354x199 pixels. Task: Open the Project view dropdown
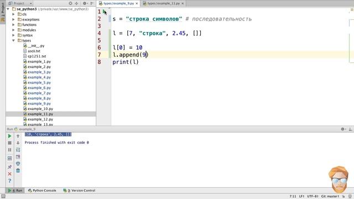click(x=20, y=3)
